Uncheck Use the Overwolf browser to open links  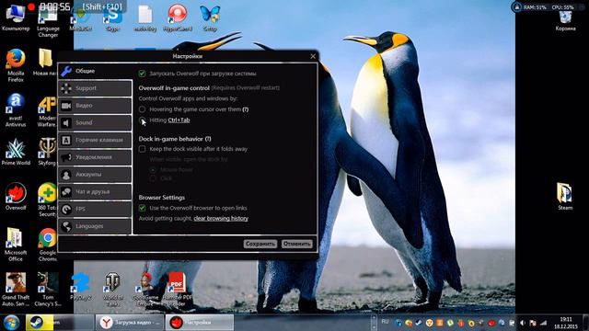pos(142,208)
